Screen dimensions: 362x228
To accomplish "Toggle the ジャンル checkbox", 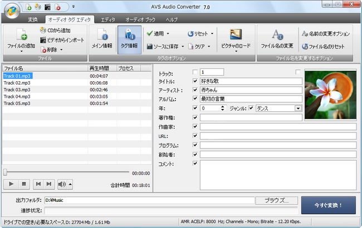I will point(251,108).
